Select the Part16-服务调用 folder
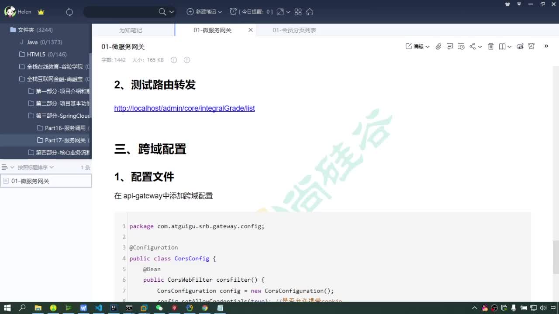Screen dimensions: 559x314 [x=63, y=128]
